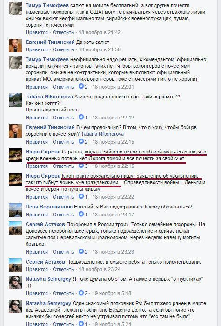Click like icon on the 22:15 Евгений Тинянский reply
The image size is (221, 326).
tap(81, 141)
